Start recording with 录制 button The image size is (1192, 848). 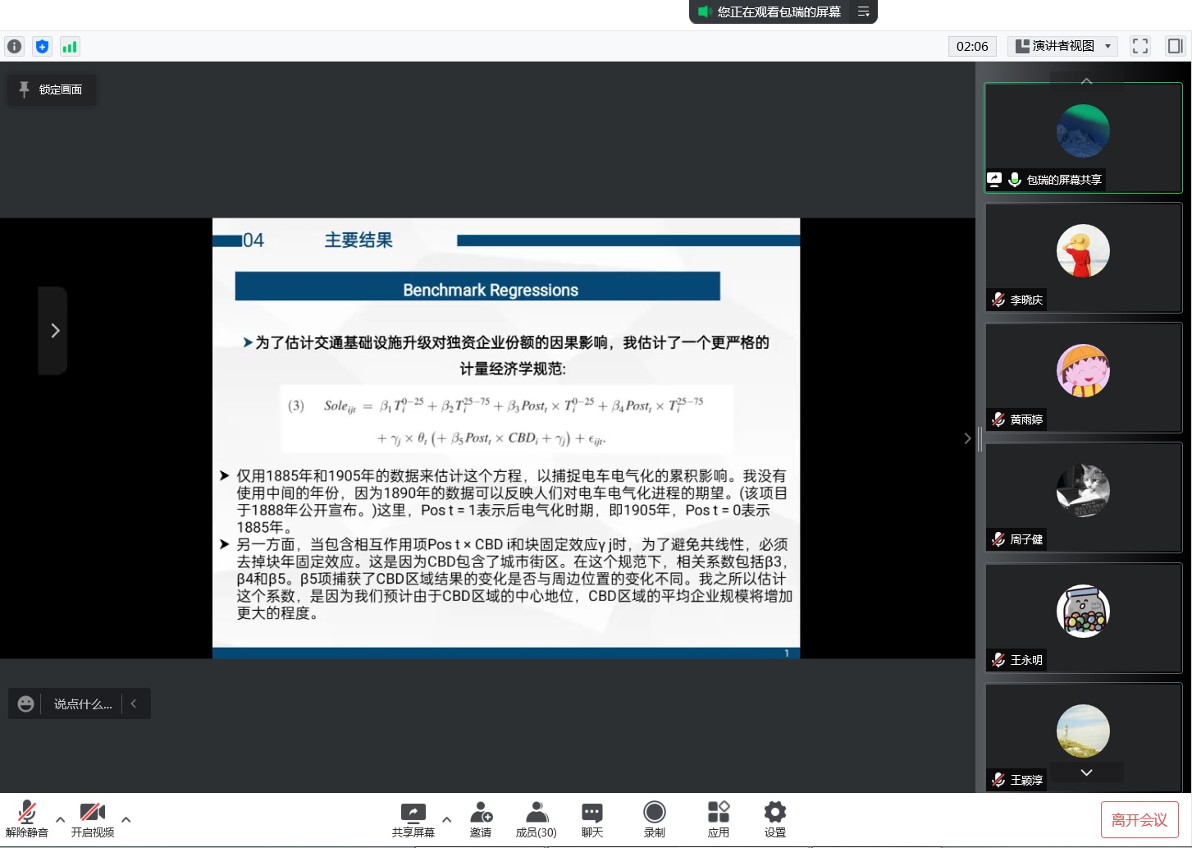click(x=654, y=819)
